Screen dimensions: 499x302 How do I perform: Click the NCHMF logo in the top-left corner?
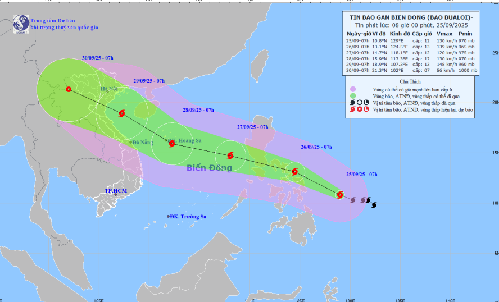pyautogui.click(x=22, y=24)
